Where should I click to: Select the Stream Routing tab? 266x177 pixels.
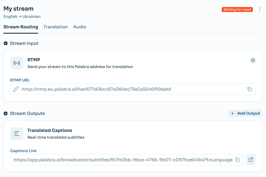21,27
